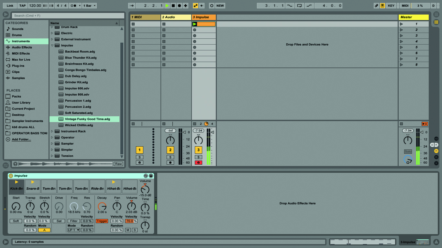Launch the playing clip in 3 Impulse track
The width and height of the screenshot is (442, 248).
[195, 24]
